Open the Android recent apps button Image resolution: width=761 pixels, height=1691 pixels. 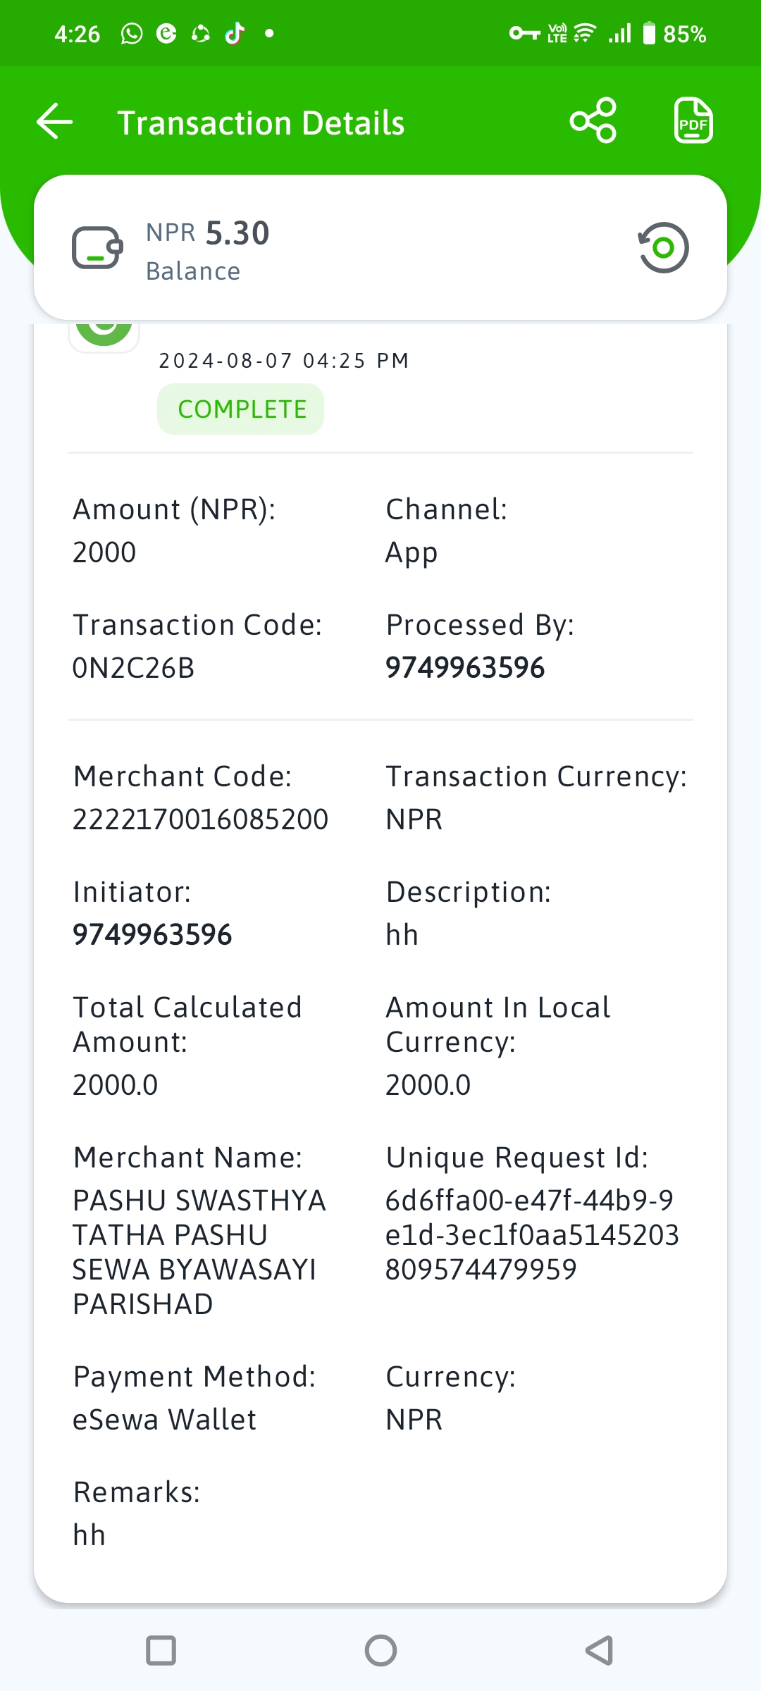161,1650
